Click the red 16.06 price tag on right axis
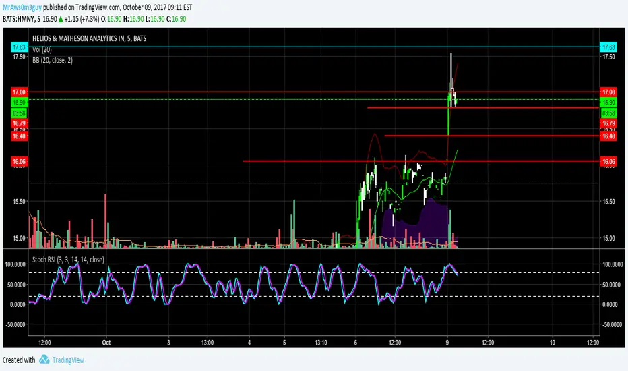 [x=608, y=162]
